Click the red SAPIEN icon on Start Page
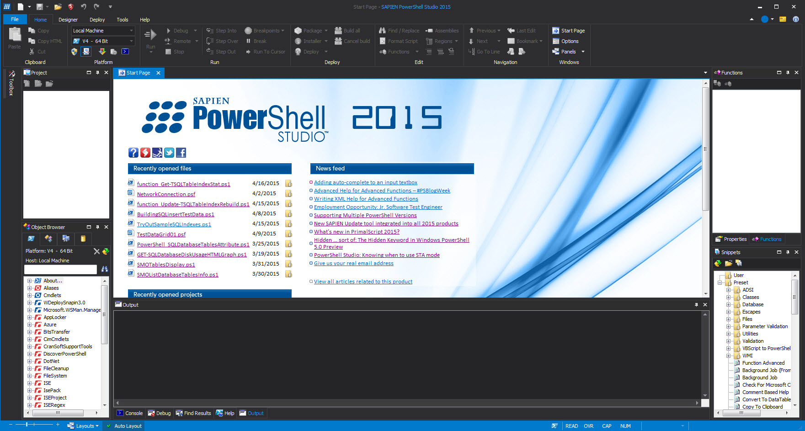The image size is (805, 431). tap(145, 153)
